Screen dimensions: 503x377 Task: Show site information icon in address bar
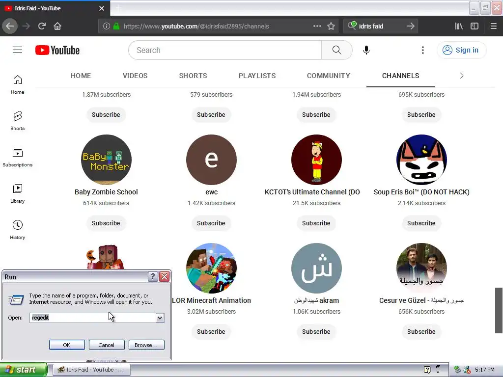(x=107, y=27)
